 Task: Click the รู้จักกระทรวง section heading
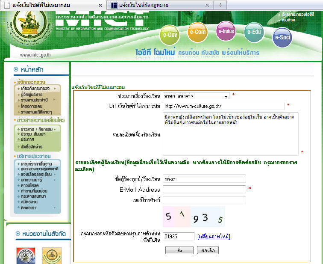[31, 82]
